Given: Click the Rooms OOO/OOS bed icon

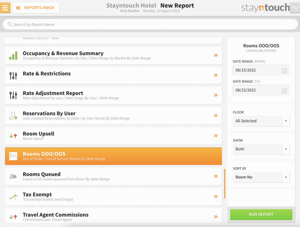Looking at the screenshot, I should click(x=13, y=156).
